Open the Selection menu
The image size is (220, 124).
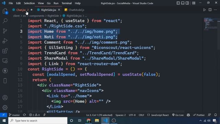coord(29,3)
